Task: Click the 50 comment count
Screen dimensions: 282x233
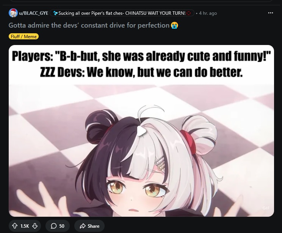Action: click(x=62, y=226)
